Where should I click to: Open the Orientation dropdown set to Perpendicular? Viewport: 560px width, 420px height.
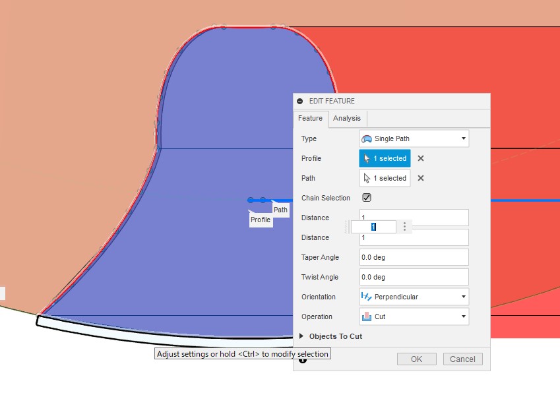pyautogui.click(x=414, y=297)
